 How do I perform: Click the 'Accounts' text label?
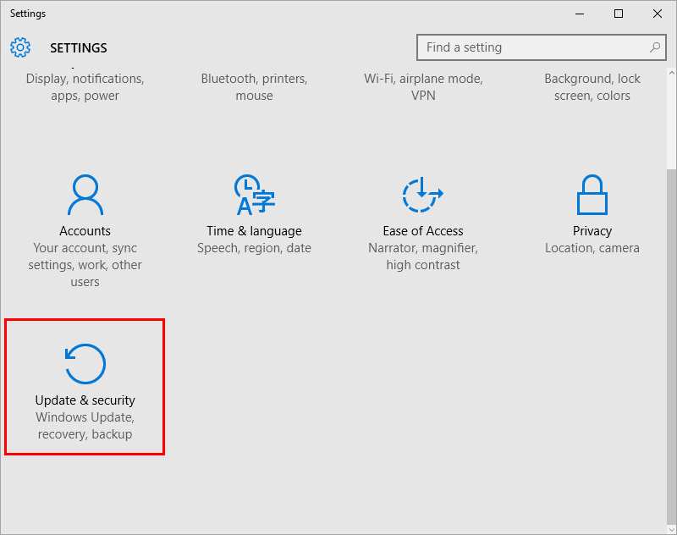tap(85, 231)
